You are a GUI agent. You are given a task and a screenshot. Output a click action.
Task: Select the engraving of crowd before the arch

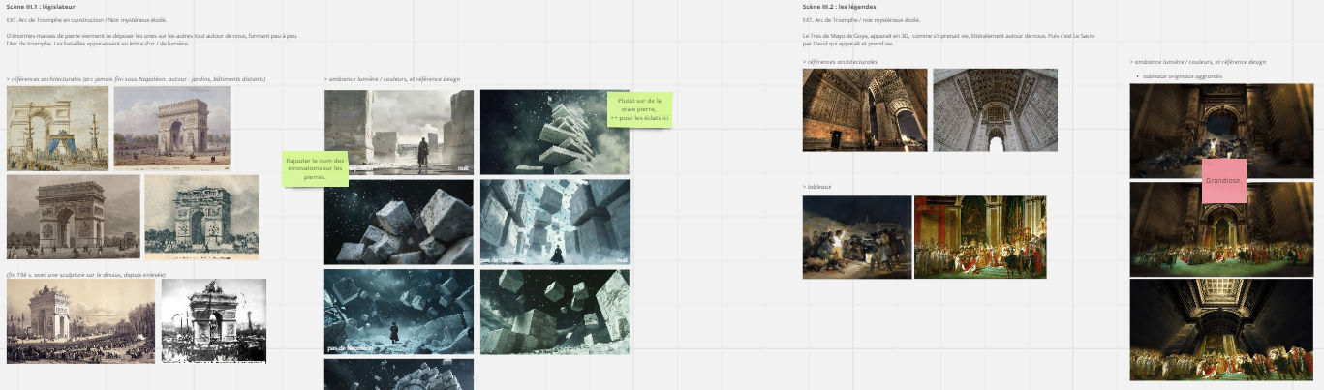click(80, 321)
